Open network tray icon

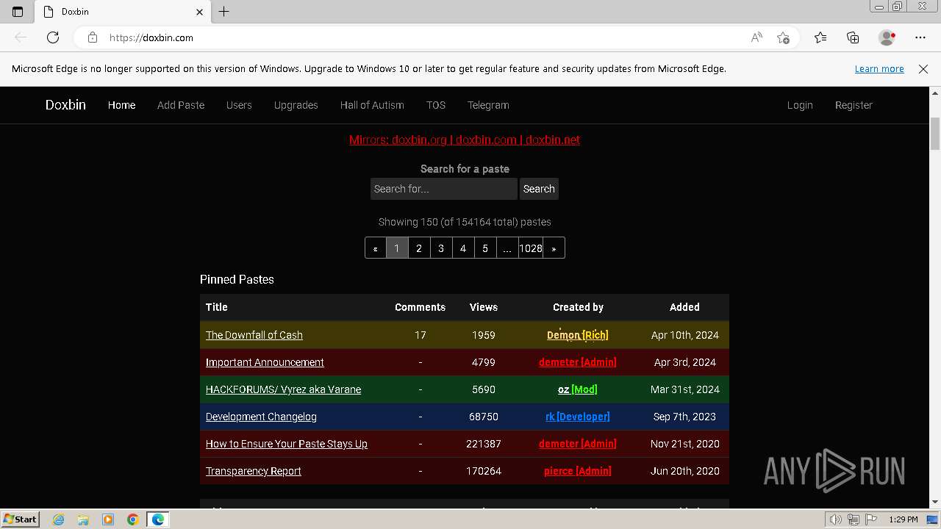click(853, 519)
